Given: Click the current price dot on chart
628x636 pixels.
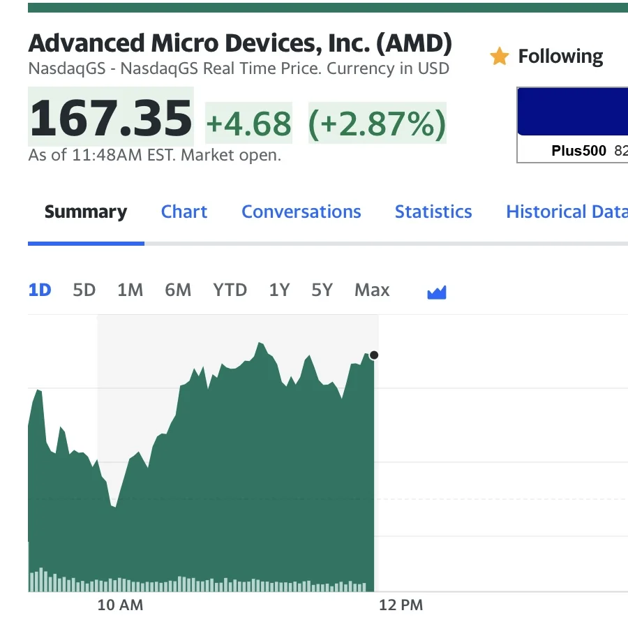Looking at the screenshot, I should pyautogui.click(x=374, y=355).
